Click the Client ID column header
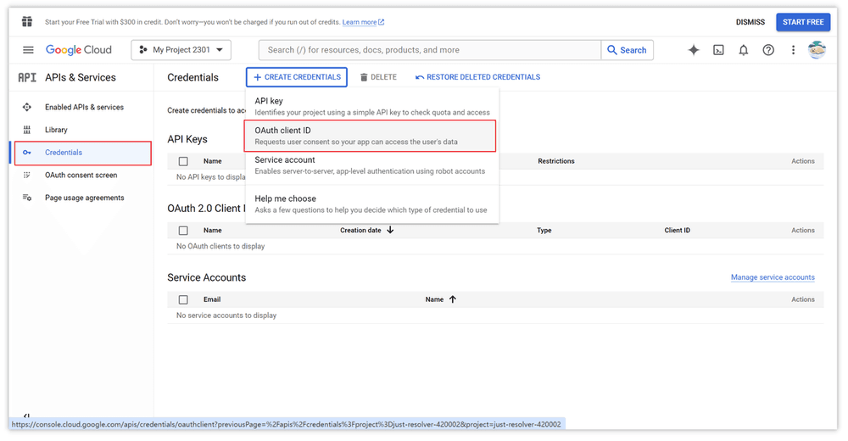 [x=677, y=230]
